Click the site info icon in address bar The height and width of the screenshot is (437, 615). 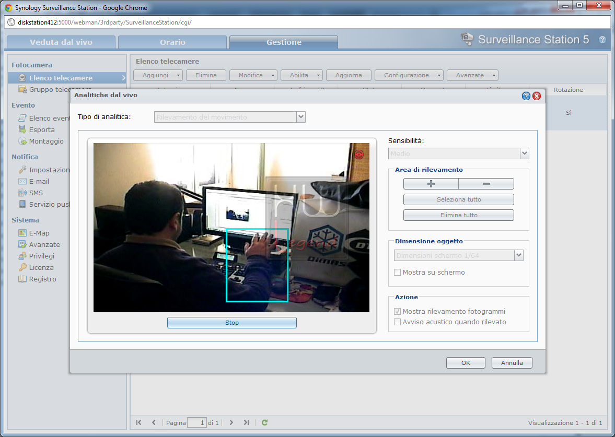pyautogui.click(x=11, y=22)
